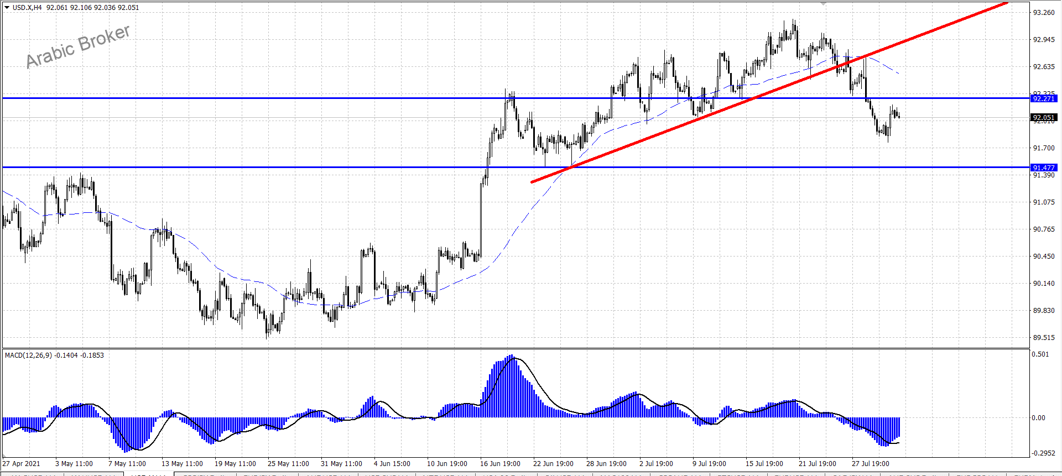
Task: Click the 21 Jul 19:00 time label
Action: coord(818,464)
